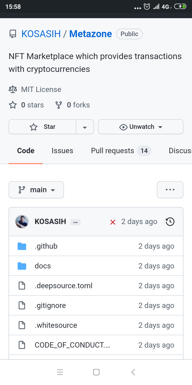
Task: View the 0 stars stargazers list
Action: [x=32, y=105]
